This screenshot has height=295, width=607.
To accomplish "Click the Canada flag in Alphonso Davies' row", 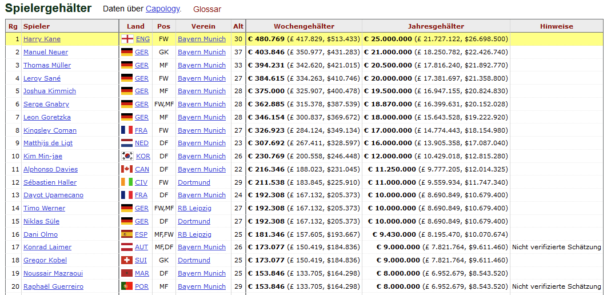I will pos(127,170).
